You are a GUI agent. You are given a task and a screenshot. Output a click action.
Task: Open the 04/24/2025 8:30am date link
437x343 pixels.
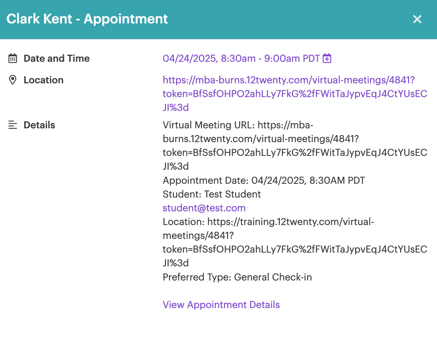click(241, 58)
